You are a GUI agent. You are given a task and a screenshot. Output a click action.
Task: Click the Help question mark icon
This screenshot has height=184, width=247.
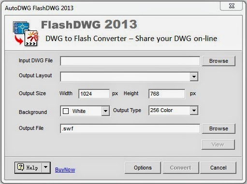[x=21, y=168]
